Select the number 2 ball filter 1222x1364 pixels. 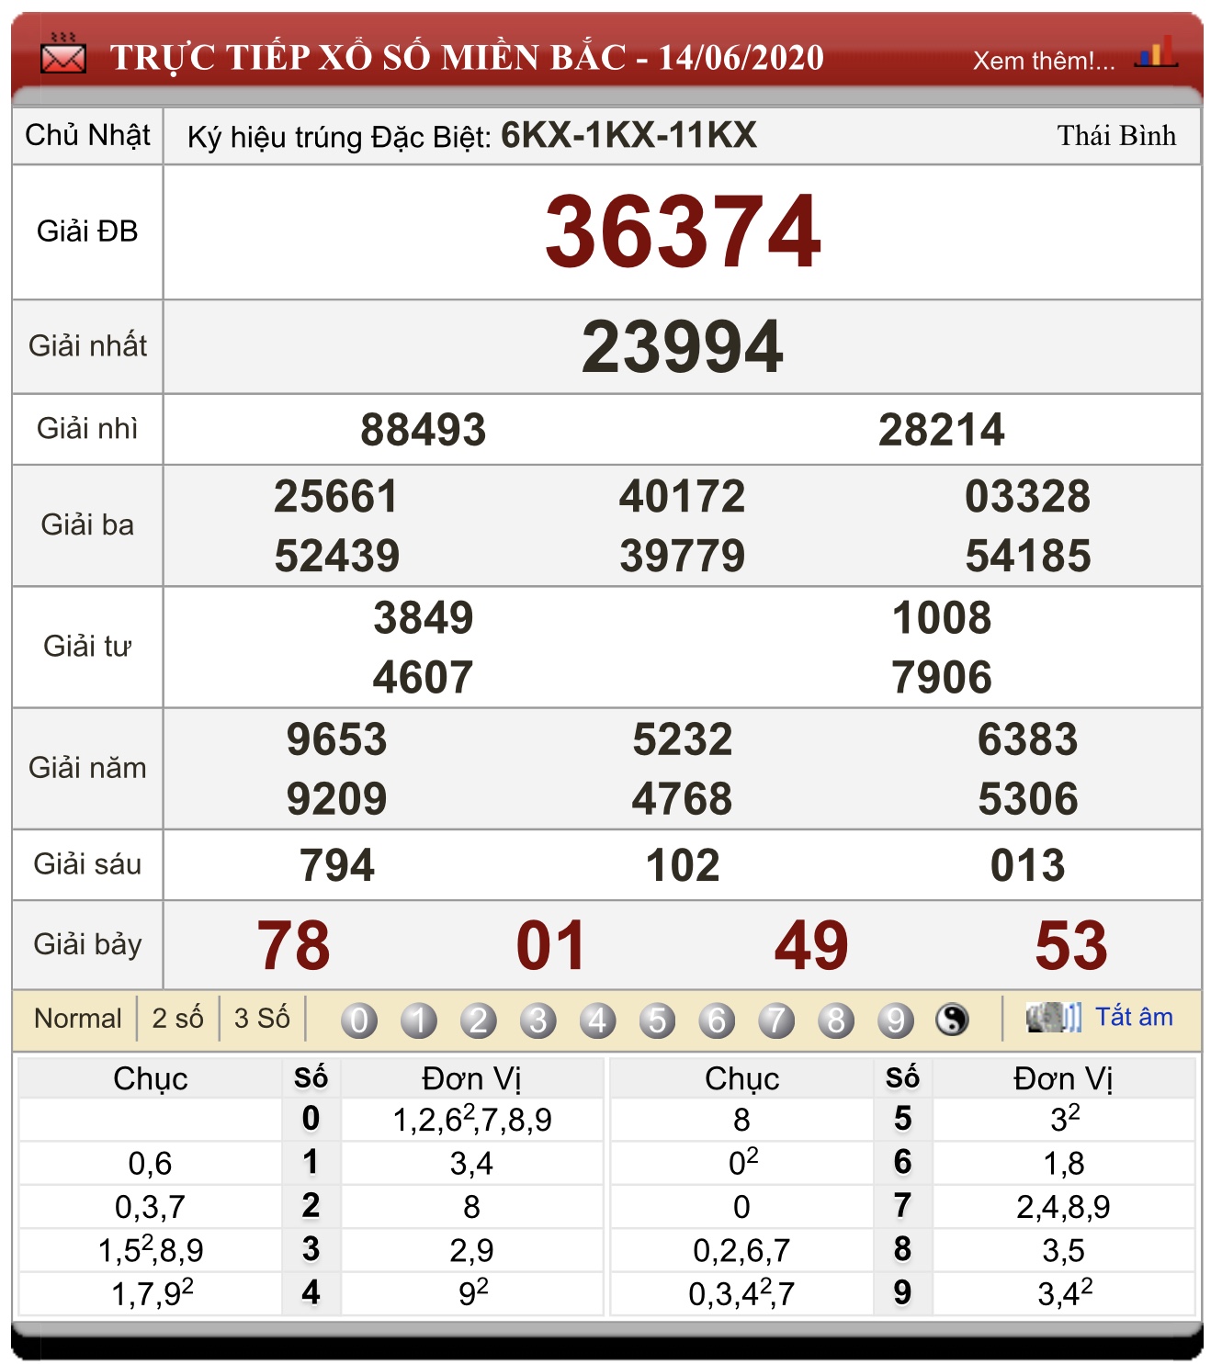479,1020
